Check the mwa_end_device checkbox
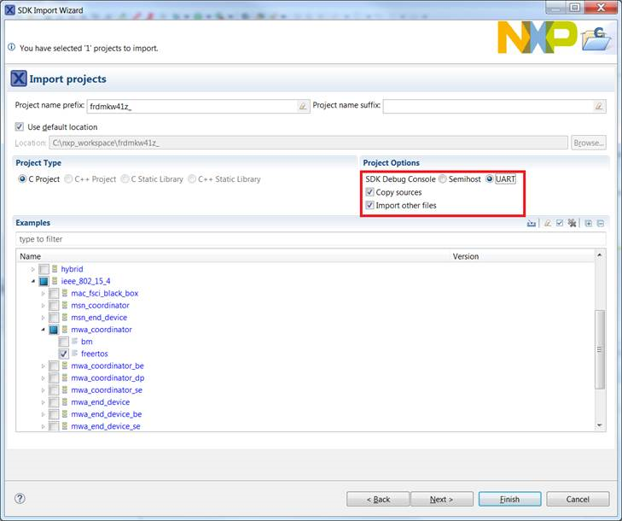This screenshot has width=622, height=521. point(54,402)
